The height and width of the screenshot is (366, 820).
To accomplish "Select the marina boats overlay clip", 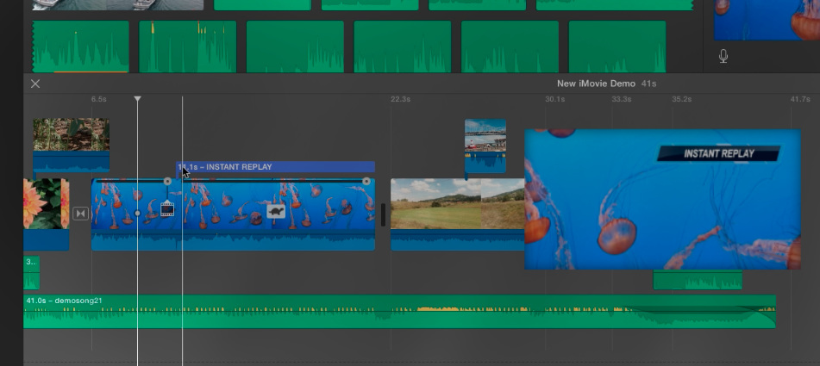I will pyautogui.click(x=485, y=136).
